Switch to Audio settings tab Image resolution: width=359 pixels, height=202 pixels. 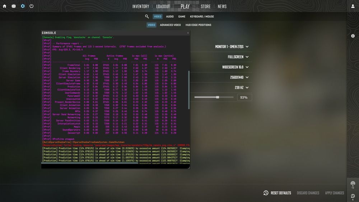pyautogui.click(x=170, y=17)
